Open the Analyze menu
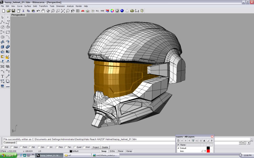254x158 pixels. tap(70, 6)
